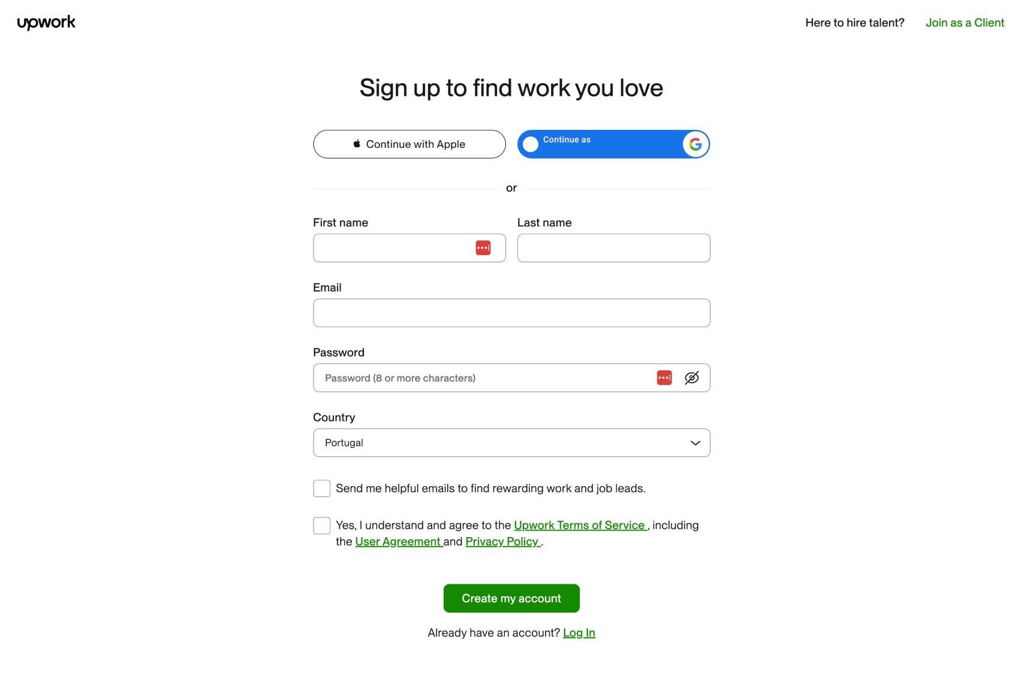Expand country list using chevron arrow
The height and width of the screenshot is (697, 1024).
695,443
